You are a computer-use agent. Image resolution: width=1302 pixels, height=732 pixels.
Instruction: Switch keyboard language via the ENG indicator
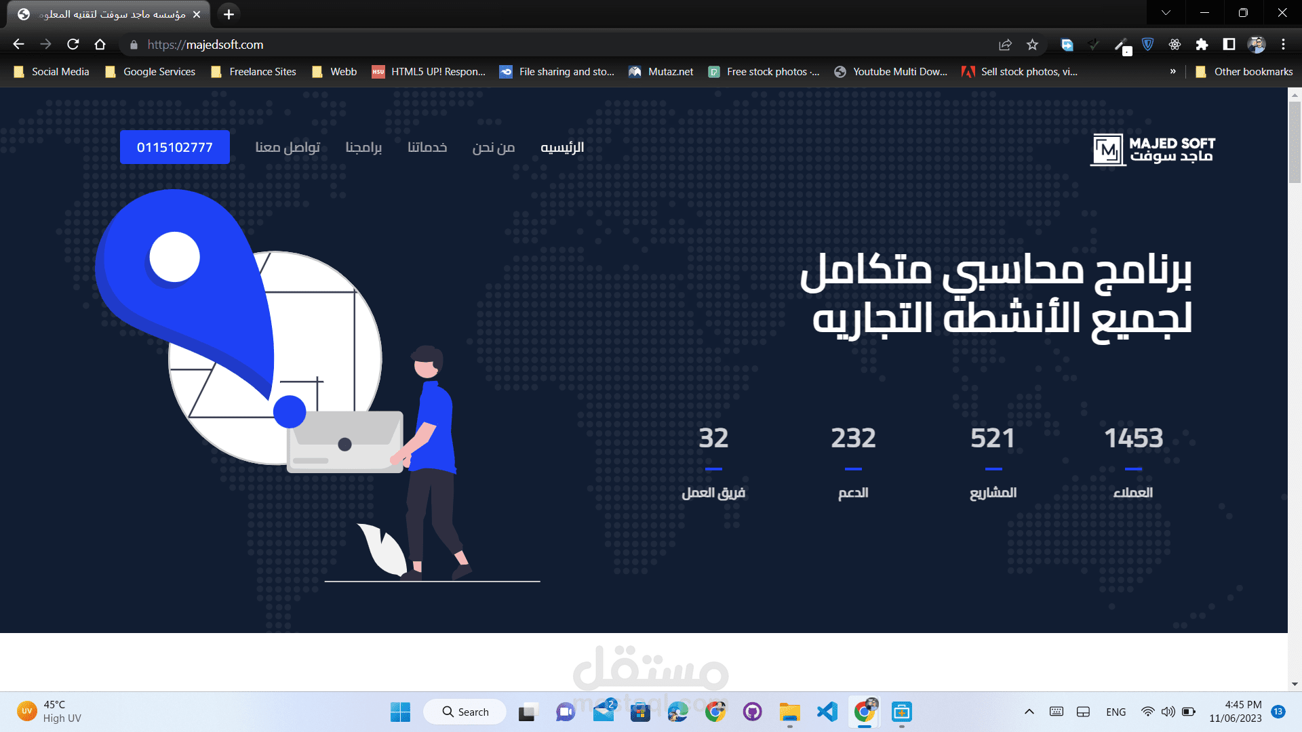[1115, 712]
